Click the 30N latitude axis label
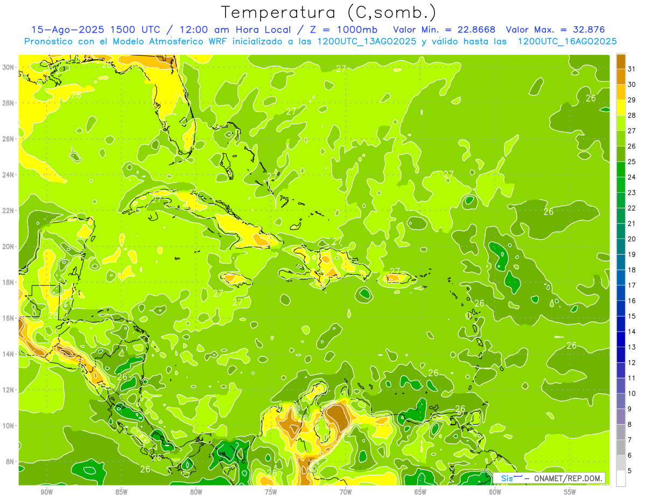Image resolution: width=646 pixels, height=499 pixels. coord(8,67)
